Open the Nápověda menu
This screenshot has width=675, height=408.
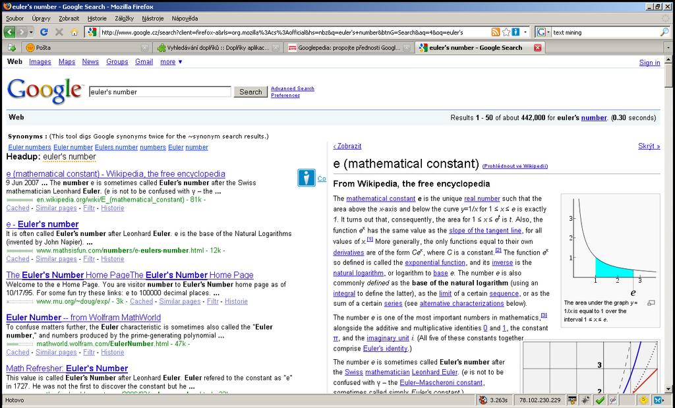185,18
